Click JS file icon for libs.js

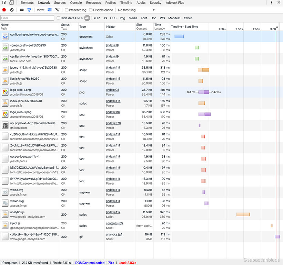tap(5, 81)
